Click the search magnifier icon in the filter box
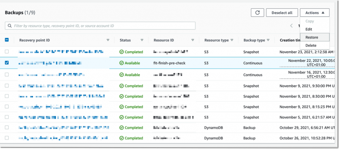This screenshot has height=149, width=339. pyautogui.click(x=10, y=26)
